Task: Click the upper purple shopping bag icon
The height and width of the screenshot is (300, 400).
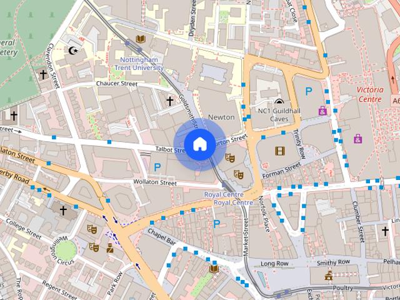Action: click(x=322, y=111)
